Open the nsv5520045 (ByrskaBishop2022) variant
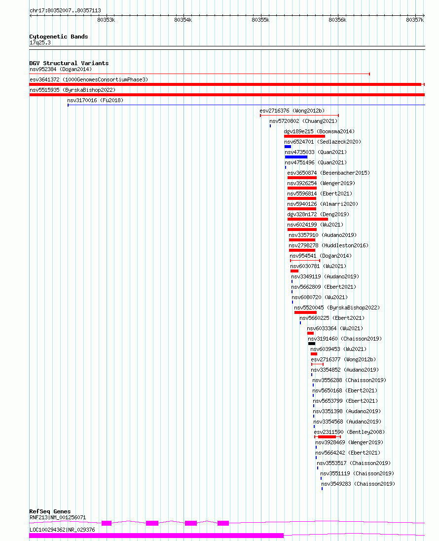 (x=336, y=308)
